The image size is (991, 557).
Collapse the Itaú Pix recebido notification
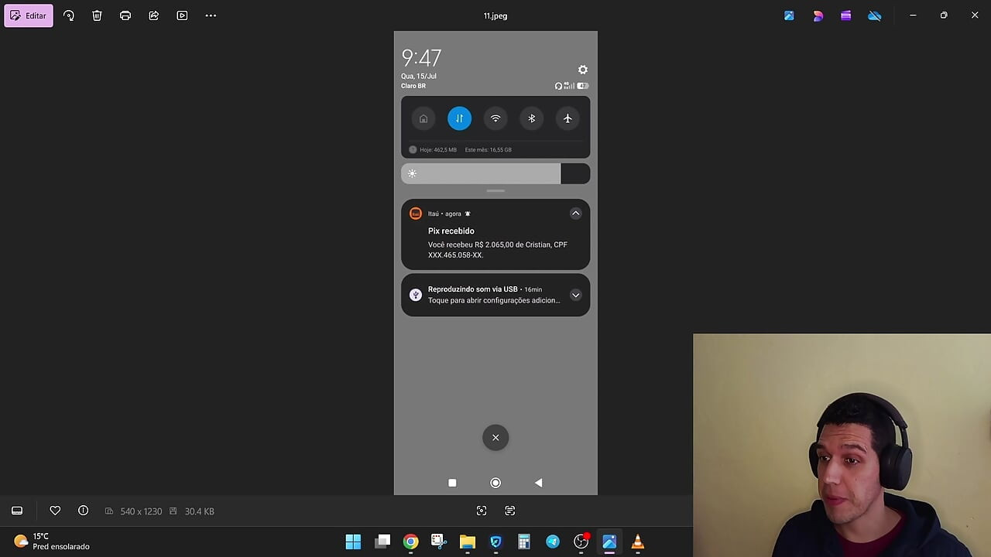[x=575, y=214]
